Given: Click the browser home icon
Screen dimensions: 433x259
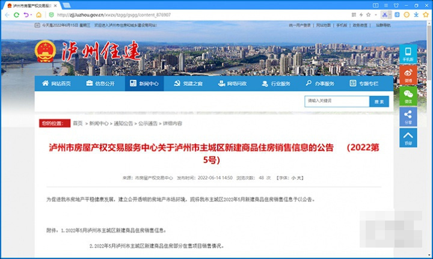Looking at the screenshot, I should (x=39, y=14).
